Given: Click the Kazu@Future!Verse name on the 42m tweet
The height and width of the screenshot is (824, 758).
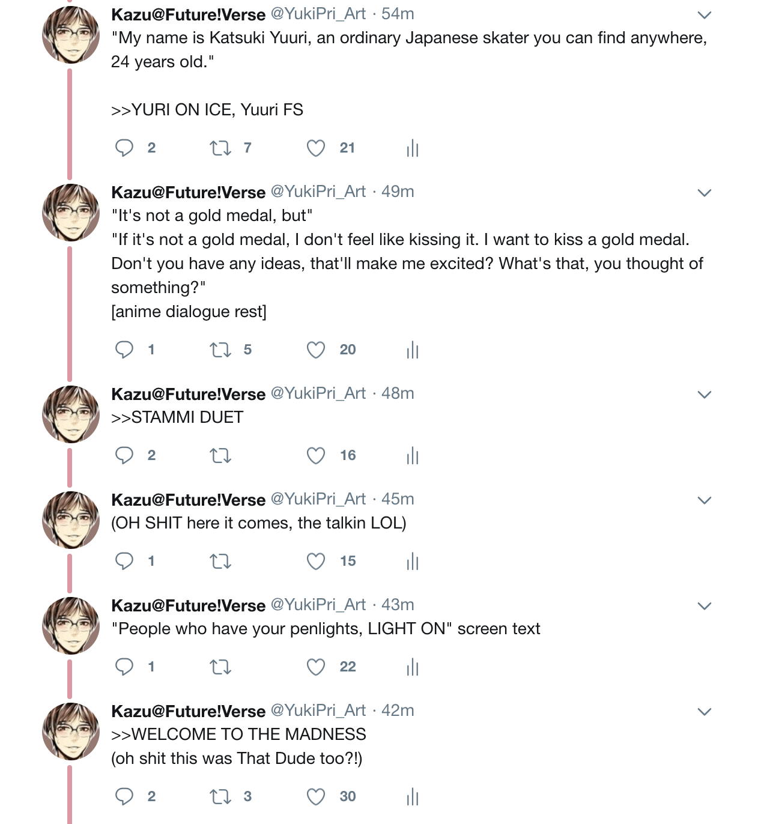Looking at the screenshot, I should coord(189,711).
